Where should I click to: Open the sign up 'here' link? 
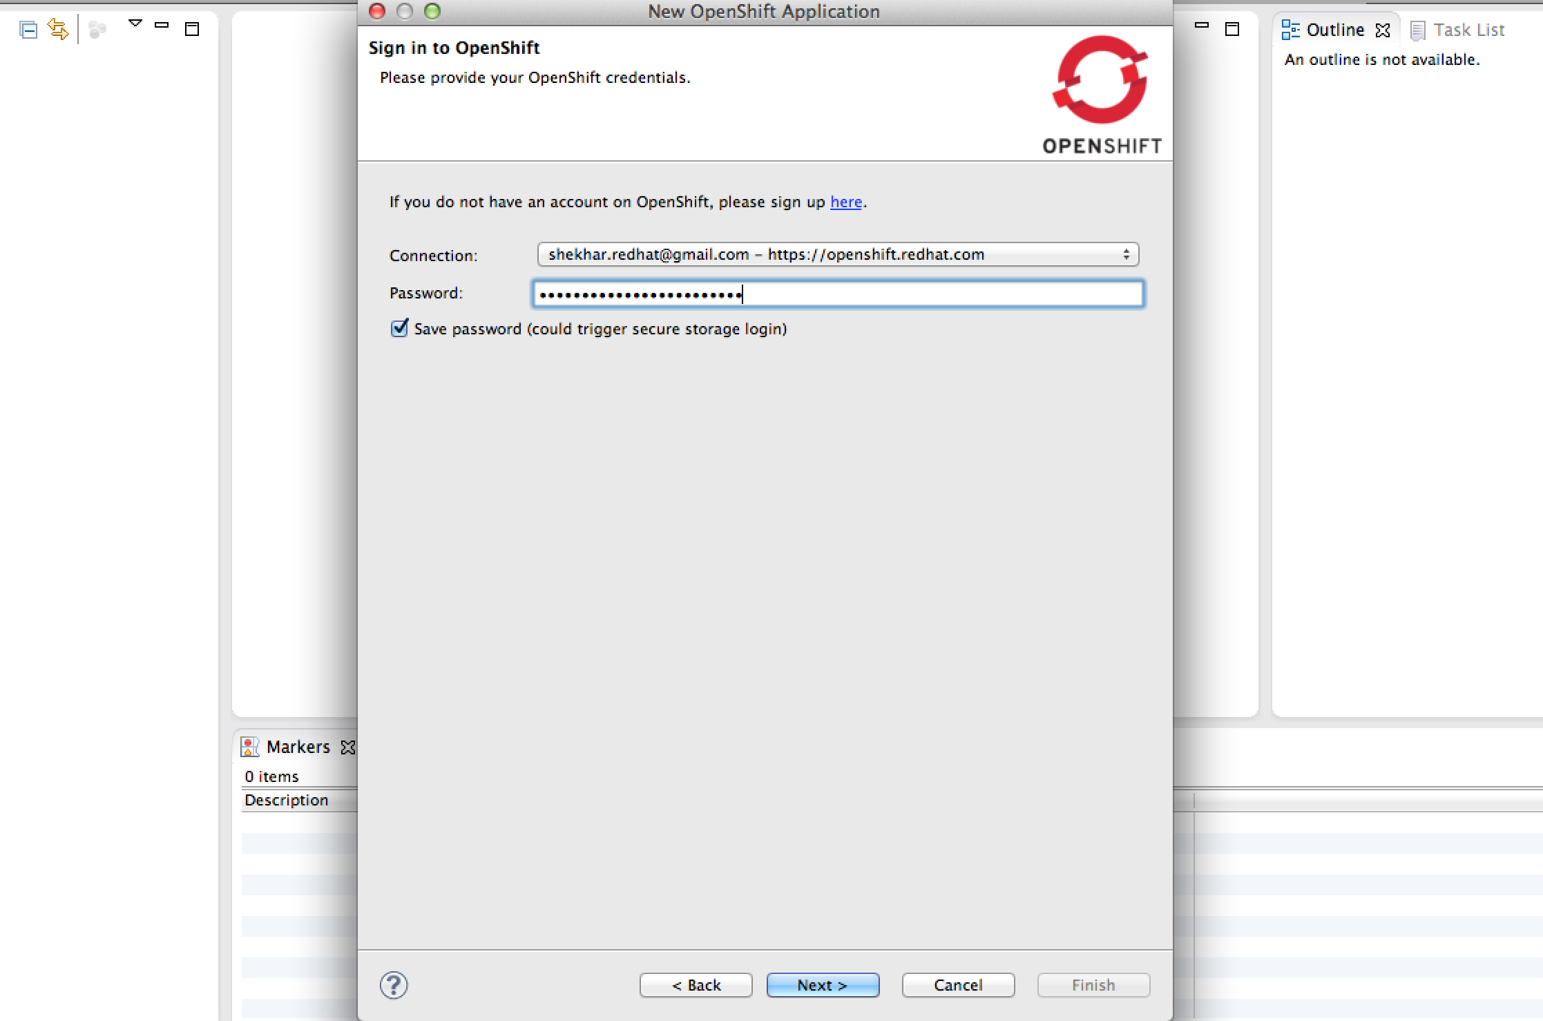(x=845, y=202)
